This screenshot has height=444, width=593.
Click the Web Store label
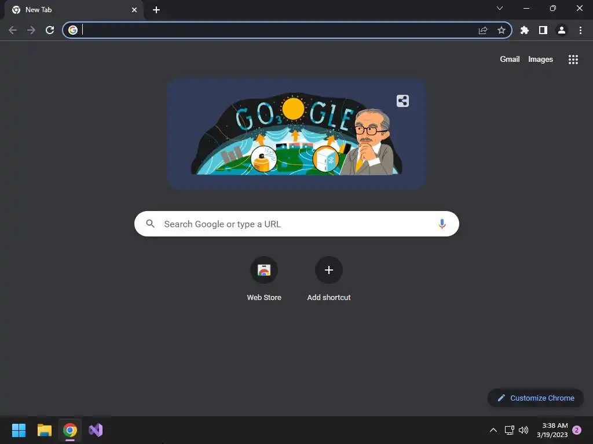[264, 298]
